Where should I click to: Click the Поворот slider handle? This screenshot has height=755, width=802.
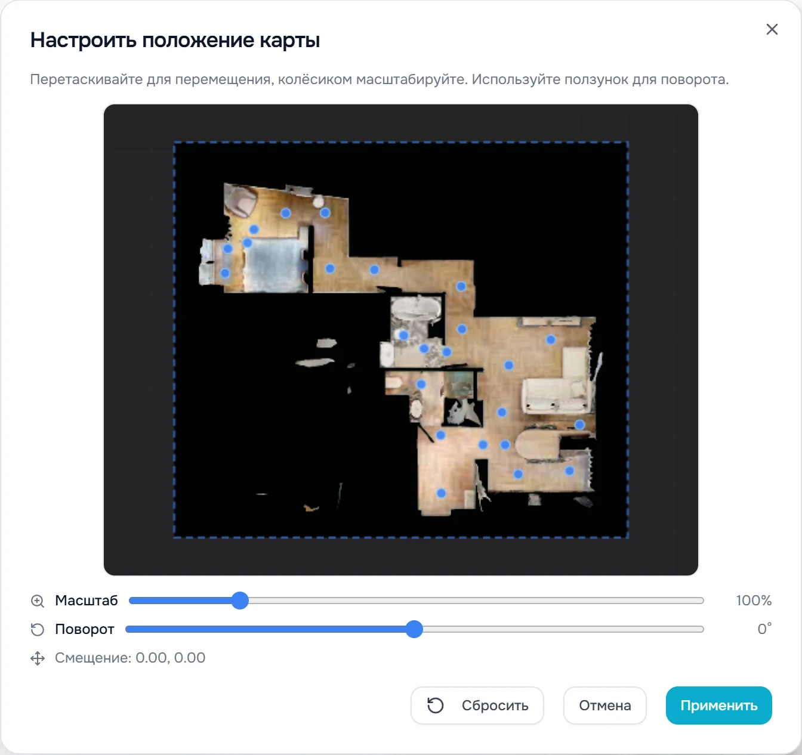click(x=414, y=629)
